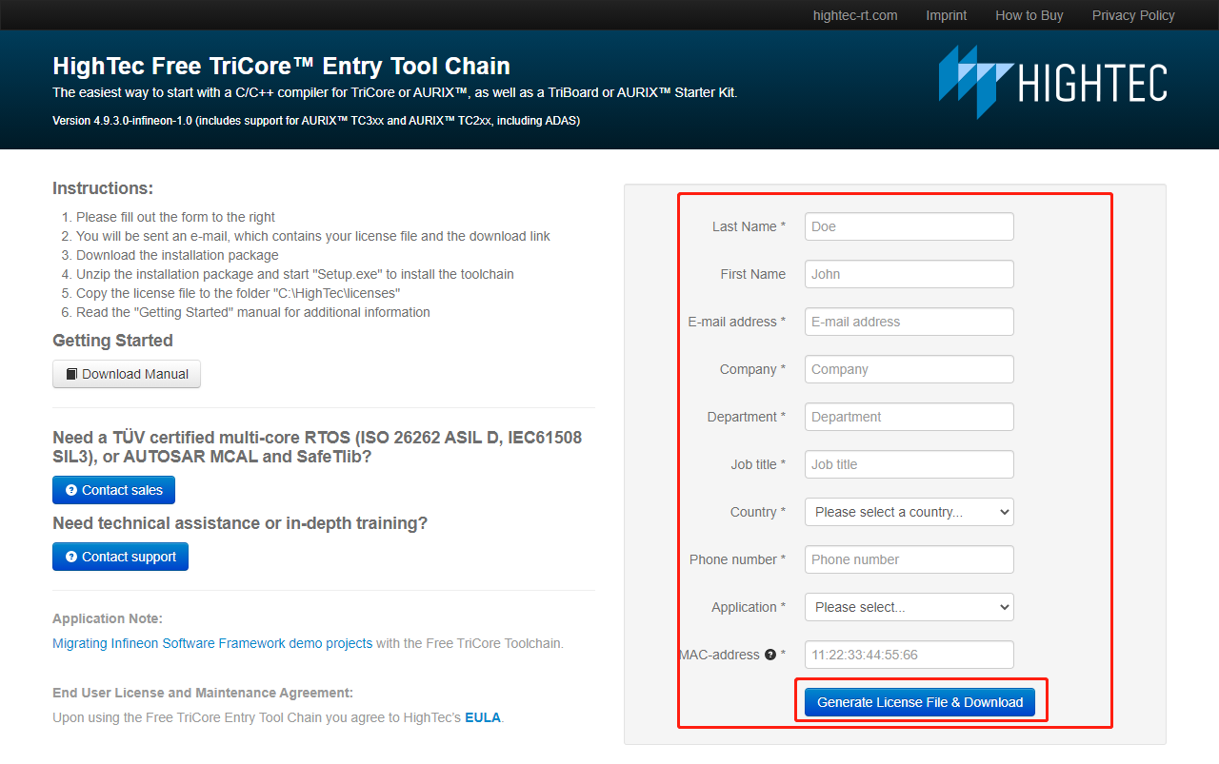Screen dimensions: 1219x764
Task: Click the book icon on Download Manual button
Action: pyautogui.click(x=70, y=373)
